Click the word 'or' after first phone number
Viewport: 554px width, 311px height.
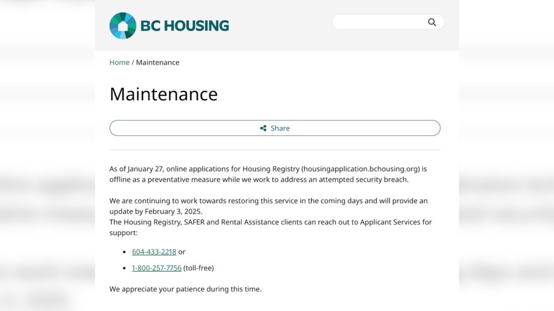(182, 252)
